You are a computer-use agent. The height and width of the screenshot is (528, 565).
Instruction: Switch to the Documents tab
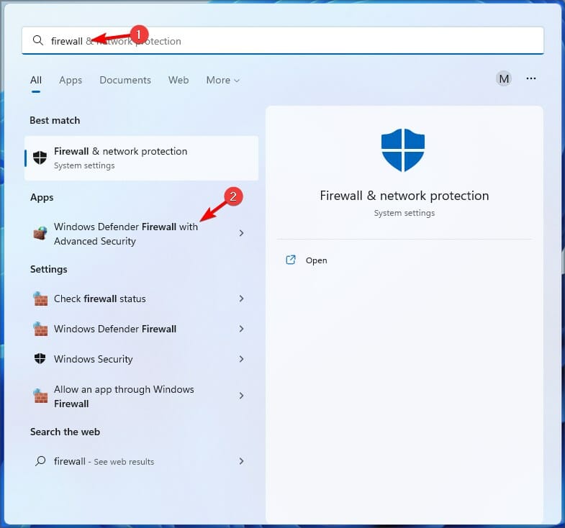click(x=125, y=80)
